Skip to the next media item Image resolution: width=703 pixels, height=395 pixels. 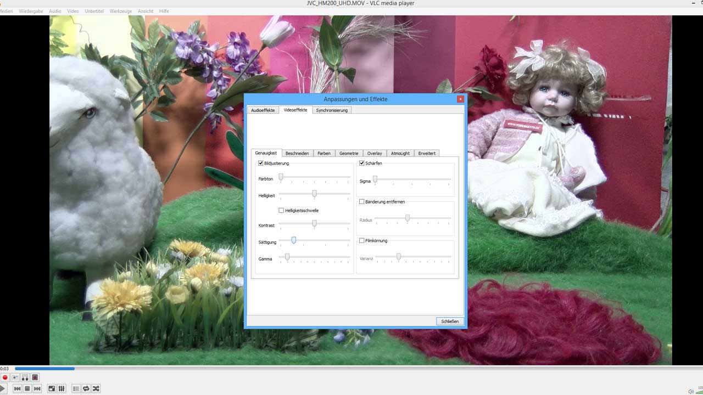point(37,388)
